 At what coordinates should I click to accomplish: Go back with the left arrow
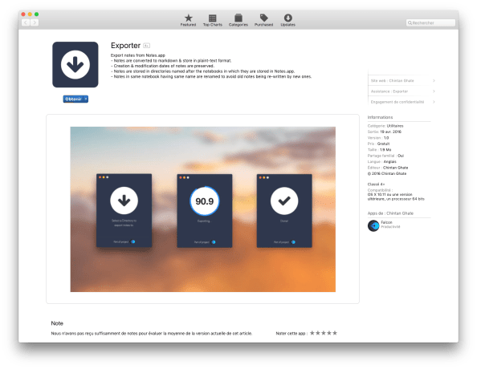[26, 22]
